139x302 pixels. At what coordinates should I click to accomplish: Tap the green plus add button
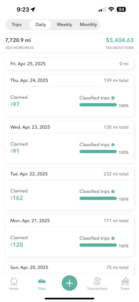click(x=69, y=283)
